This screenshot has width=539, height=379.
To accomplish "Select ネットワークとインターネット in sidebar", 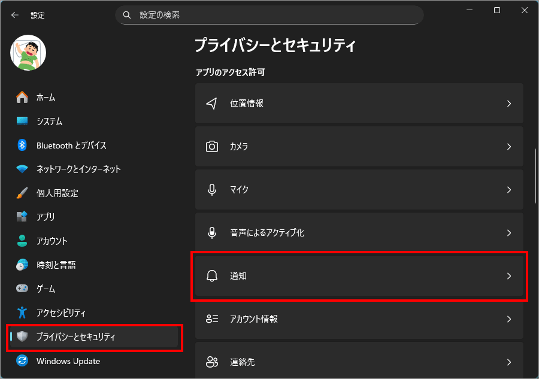I will coord(78,169).
